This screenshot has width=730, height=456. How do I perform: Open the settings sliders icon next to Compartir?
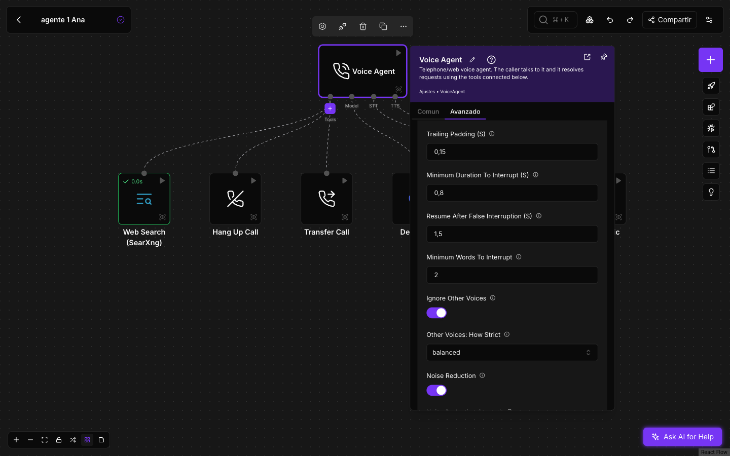(x=709, y=20)
